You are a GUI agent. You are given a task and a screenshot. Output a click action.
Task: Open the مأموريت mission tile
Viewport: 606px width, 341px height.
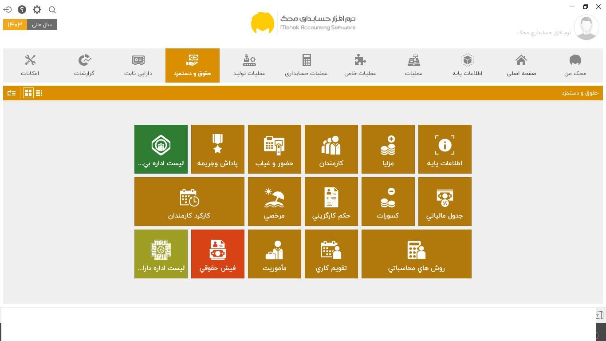click(274, 254)
